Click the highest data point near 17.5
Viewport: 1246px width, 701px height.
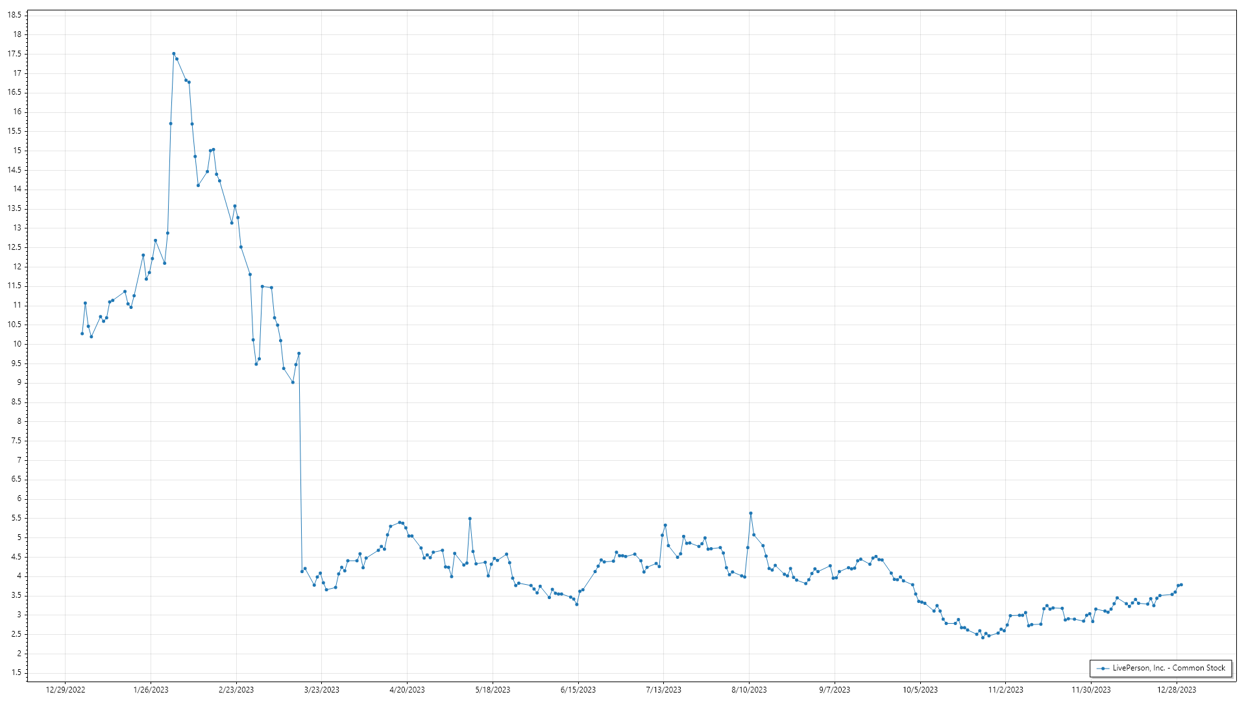(x=173, y=54)
